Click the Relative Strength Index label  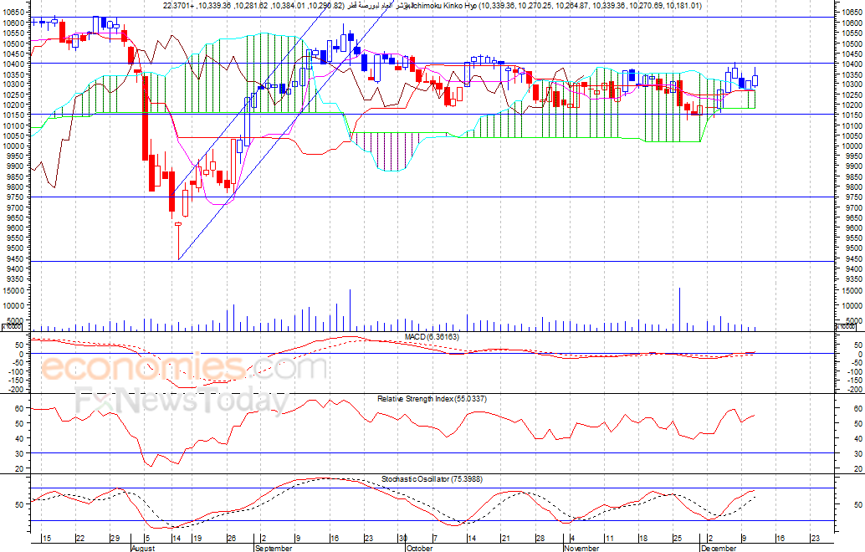(432, 398)
